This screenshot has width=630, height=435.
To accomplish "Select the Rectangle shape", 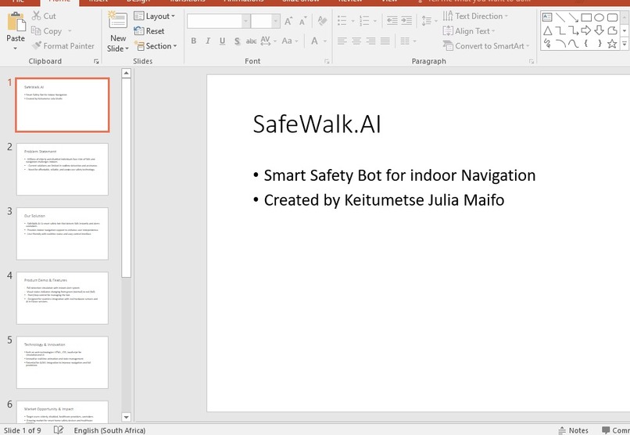I will (x=586, y=17).
